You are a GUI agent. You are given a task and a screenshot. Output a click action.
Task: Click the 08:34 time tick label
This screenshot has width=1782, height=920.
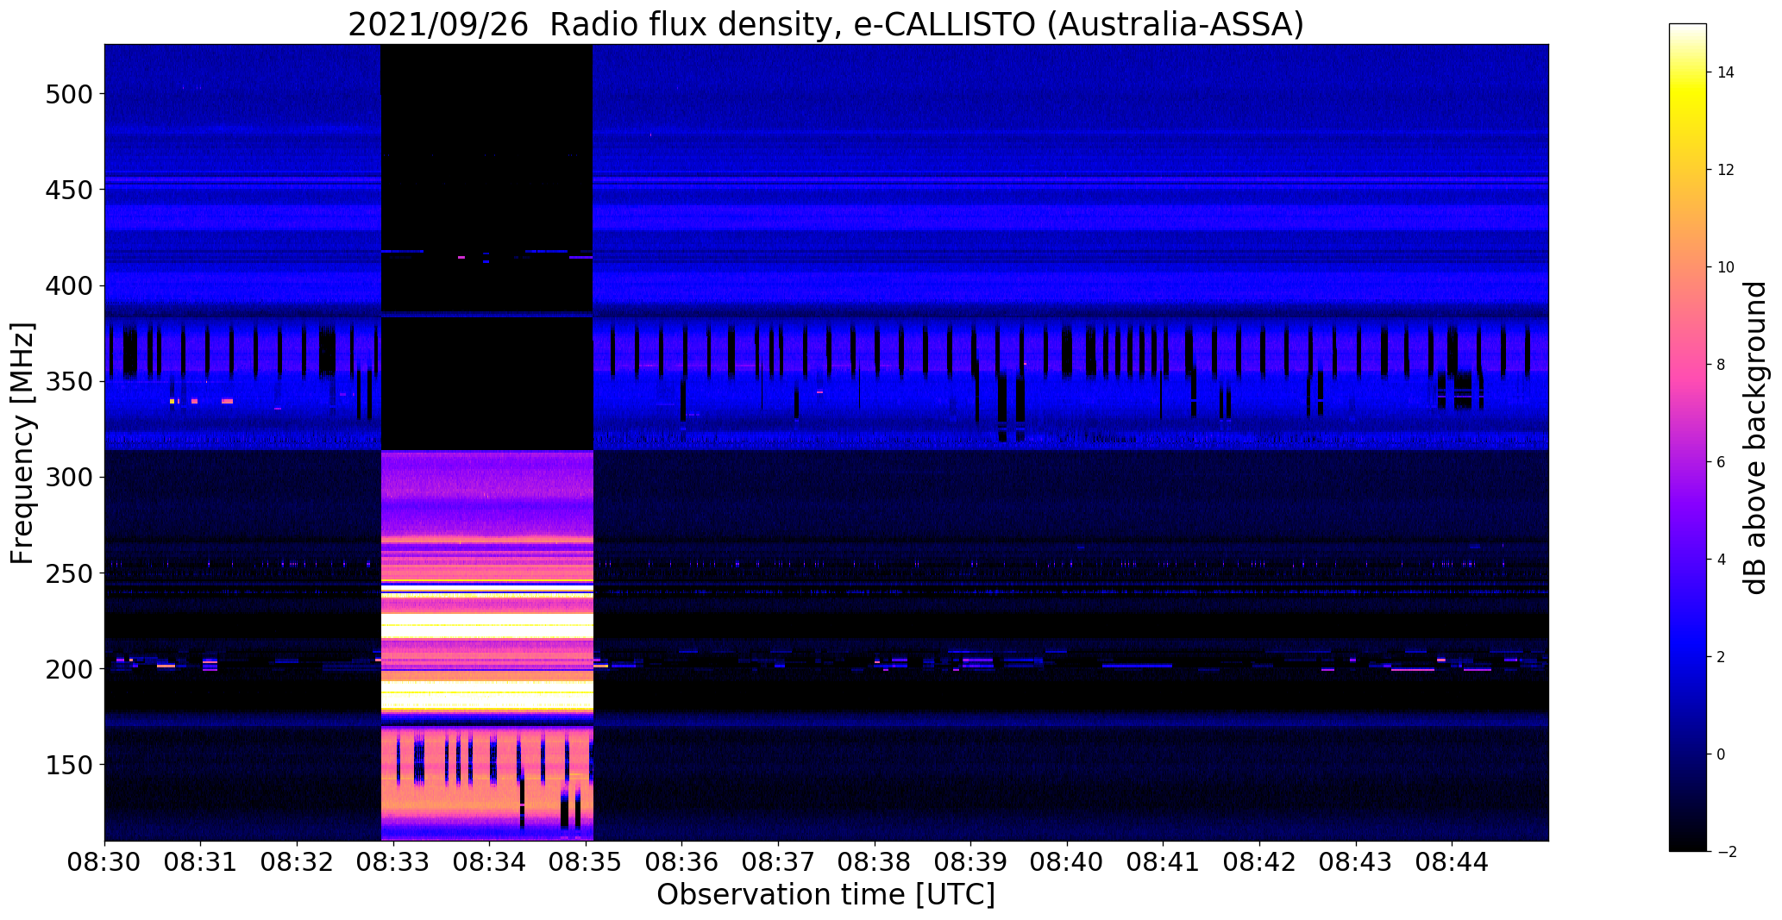coord(490,862)
